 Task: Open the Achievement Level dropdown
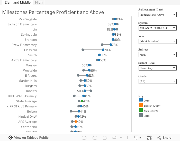pyautogui.click(x=157, y=15)
